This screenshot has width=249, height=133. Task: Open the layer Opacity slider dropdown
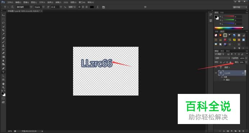(x=246, y=58)
